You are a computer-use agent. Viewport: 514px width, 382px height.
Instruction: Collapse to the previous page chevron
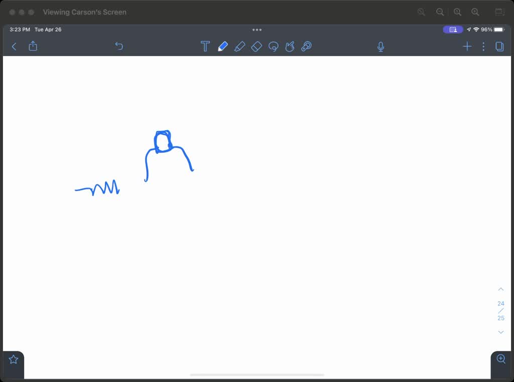tap(500, 289)
